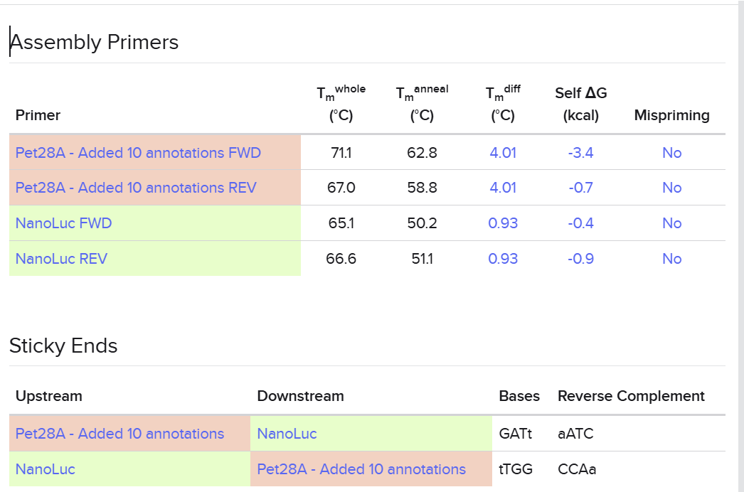Click the Sticky Ends heading
Image resolution: width=744 pixels, height=492 pixels.
tap(63, 346)
